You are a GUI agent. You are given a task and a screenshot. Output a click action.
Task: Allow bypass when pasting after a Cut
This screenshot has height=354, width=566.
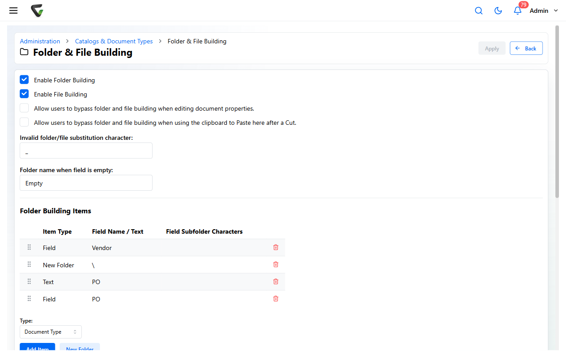click(24, 122)
